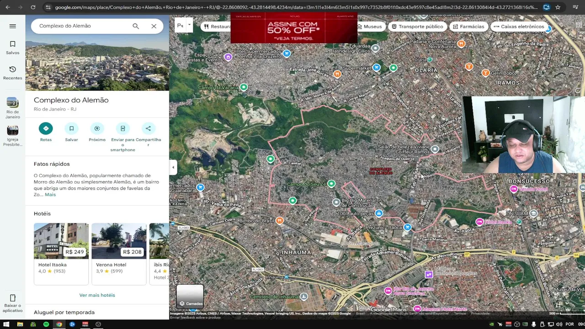Select the Caixas eletrônicos filter chip
This screenshot has width=585, height=329.
519,27
